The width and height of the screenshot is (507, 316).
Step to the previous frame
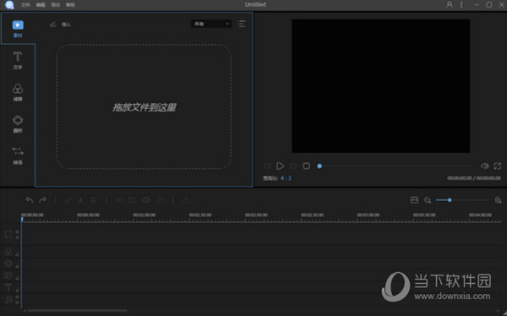coord(267,166)
